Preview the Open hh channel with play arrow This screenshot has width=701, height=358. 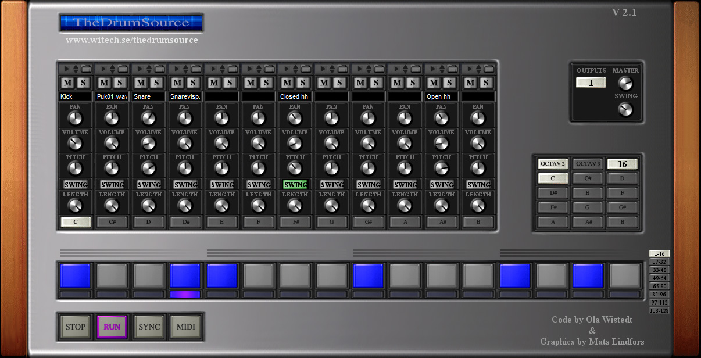click(x=433, y=69)
